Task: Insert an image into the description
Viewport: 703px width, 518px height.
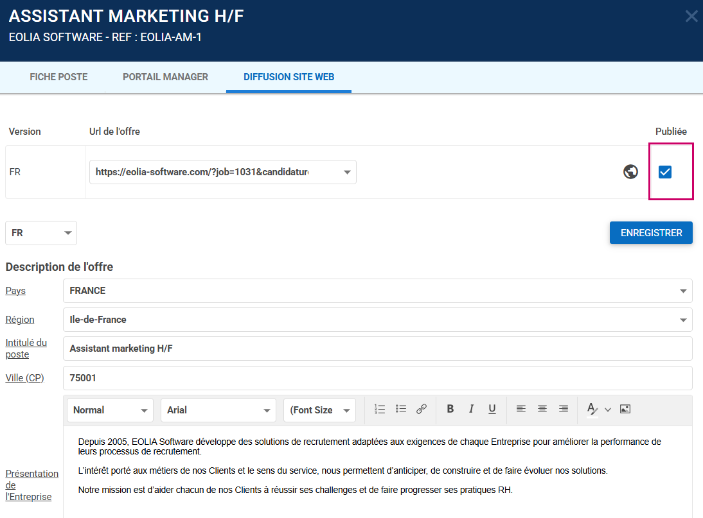Action: point(625,409)
